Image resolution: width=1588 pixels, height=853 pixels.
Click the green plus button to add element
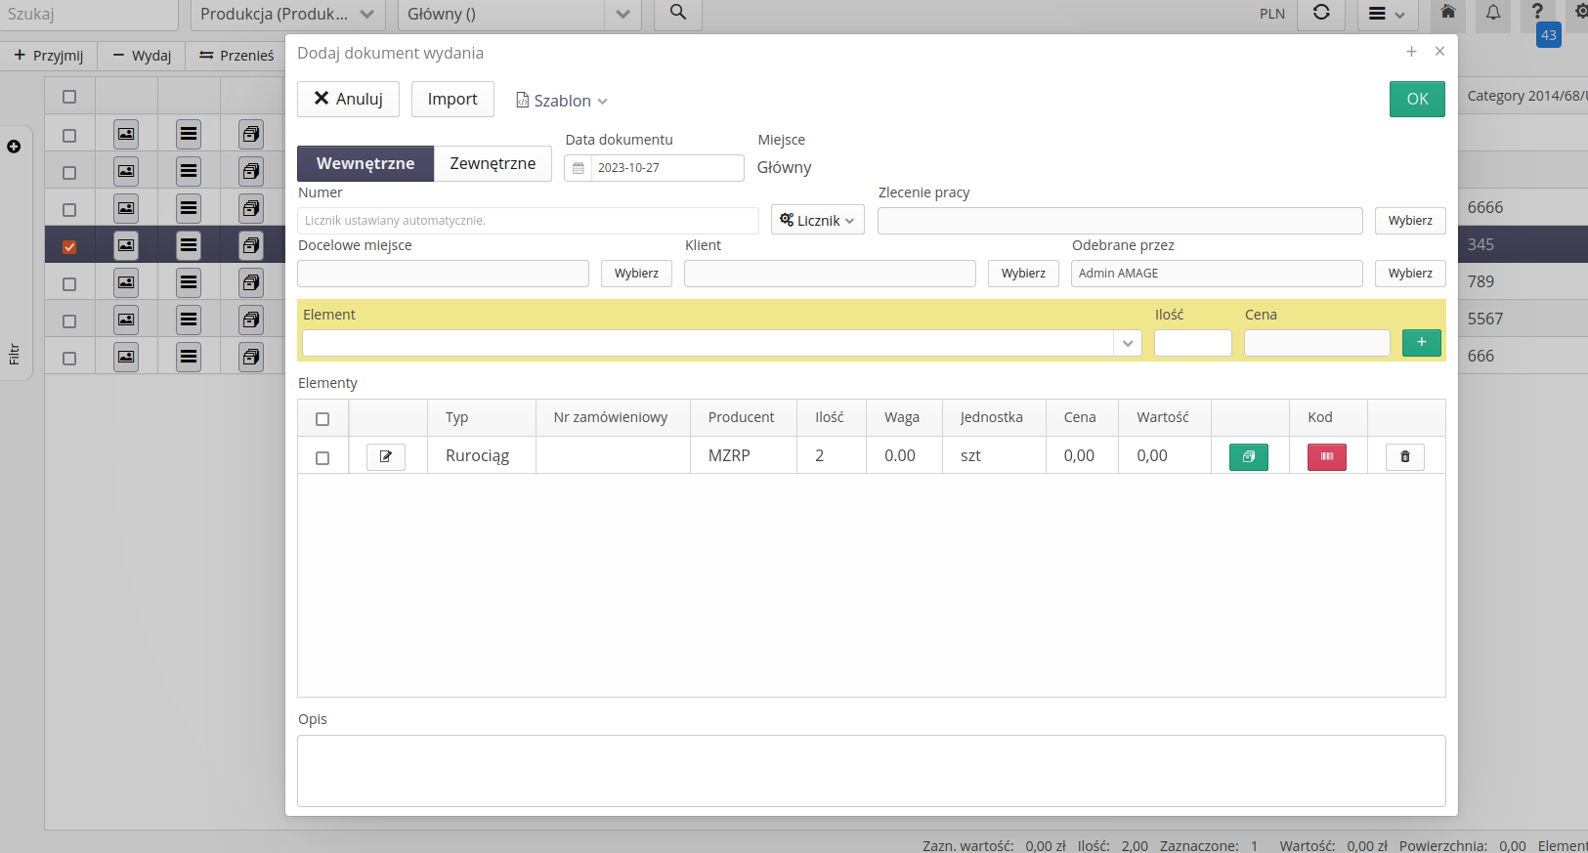point(1421,342)
